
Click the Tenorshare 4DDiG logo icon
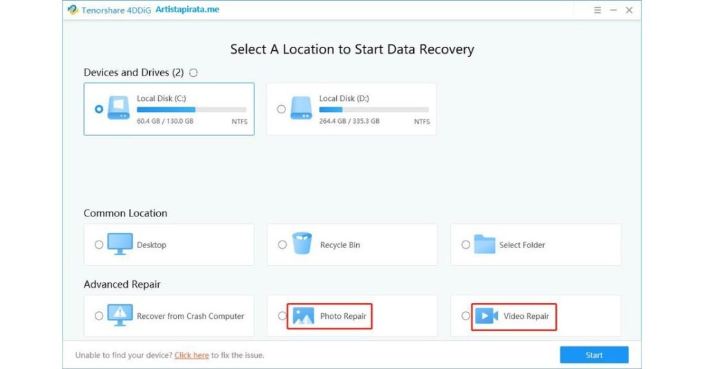[x=73, y=10]
